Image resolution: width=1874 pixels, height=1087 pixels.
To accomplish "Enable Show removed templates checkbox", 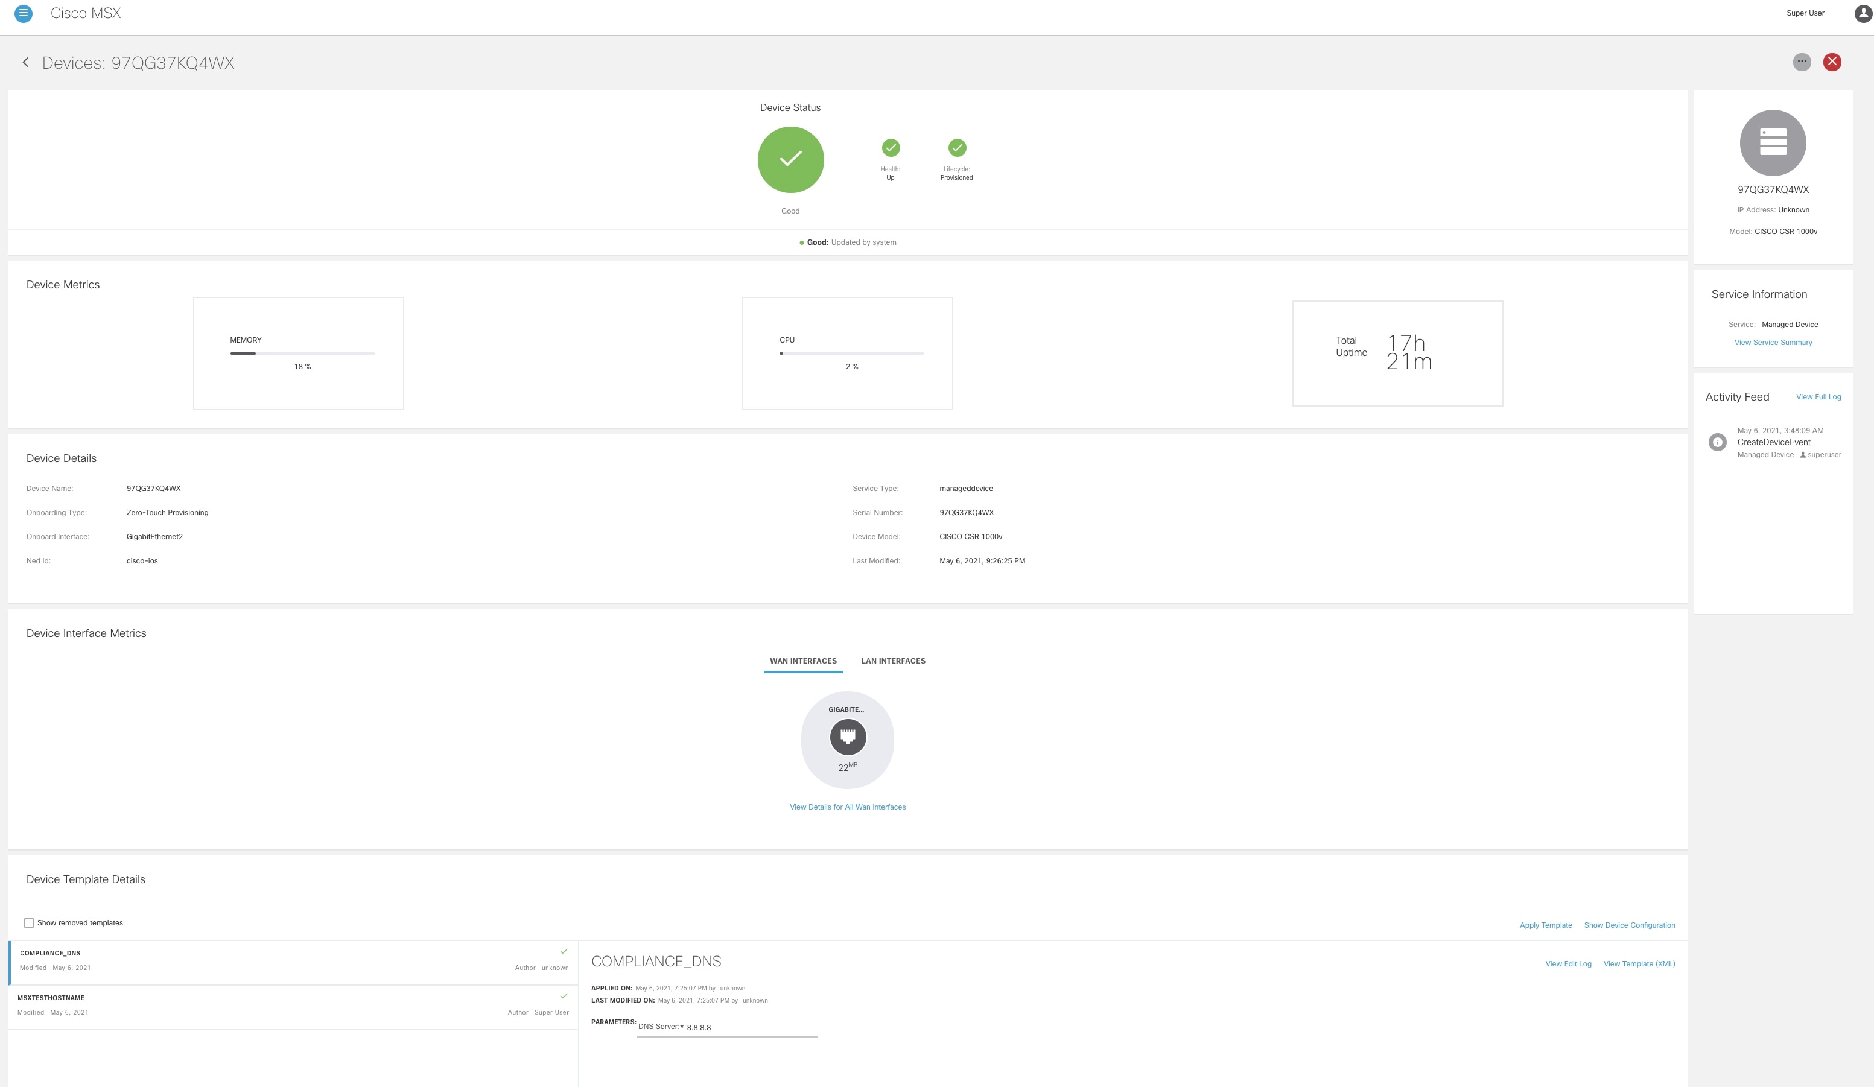I will click(x=29, y=923).
